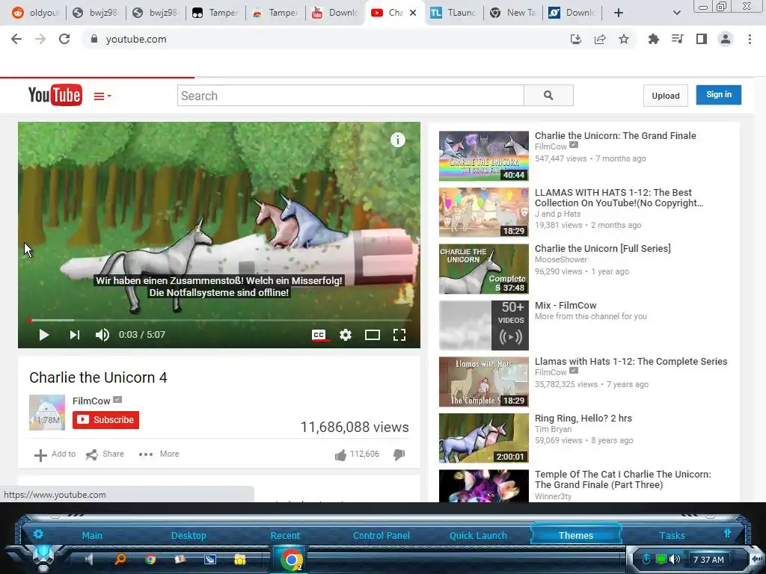Open the media controls icon
Viewport: 766px width, 574px height.
coord(677,39)
